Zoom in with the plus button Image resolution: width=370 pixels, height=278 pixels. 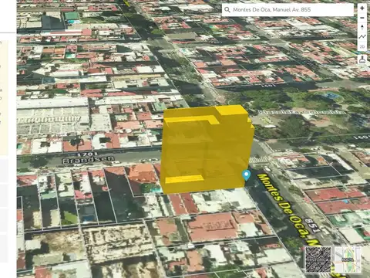(x=362, y=8)
